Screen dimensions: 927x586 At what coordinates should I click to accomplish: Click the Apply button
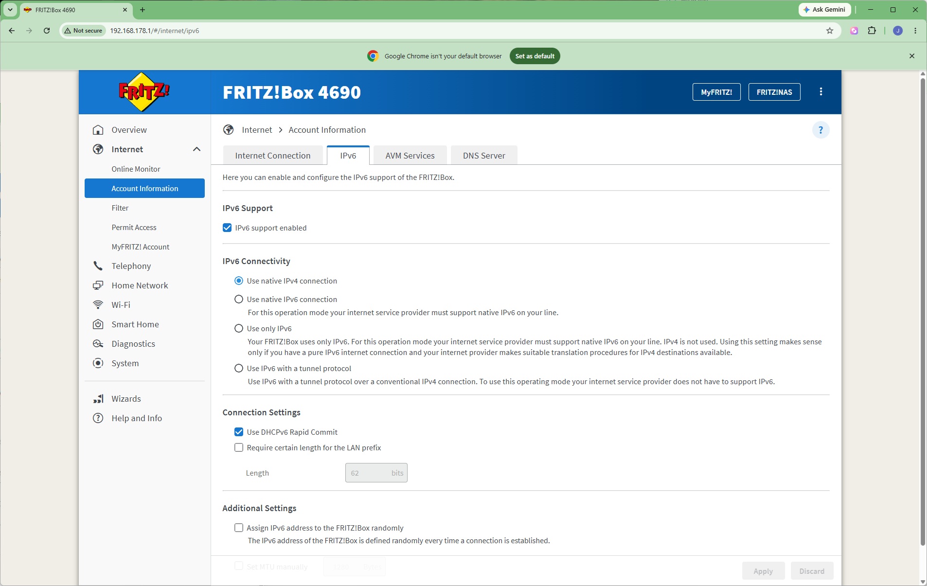[763, 571]
